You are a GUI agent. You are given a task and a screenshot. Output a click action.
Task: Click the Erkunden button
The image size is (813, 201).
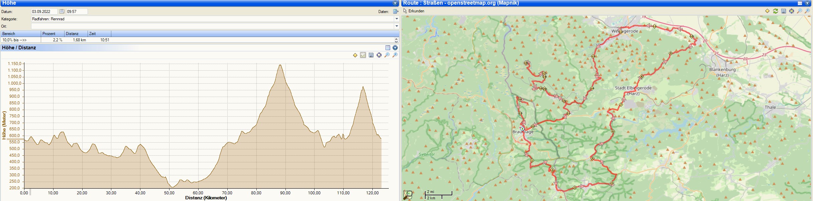pyautogui.click(x=414, y=11)
